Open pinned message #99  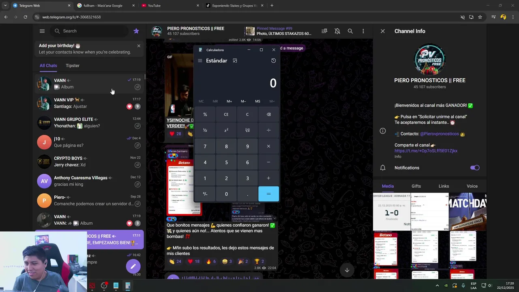(x=279, y=31)
